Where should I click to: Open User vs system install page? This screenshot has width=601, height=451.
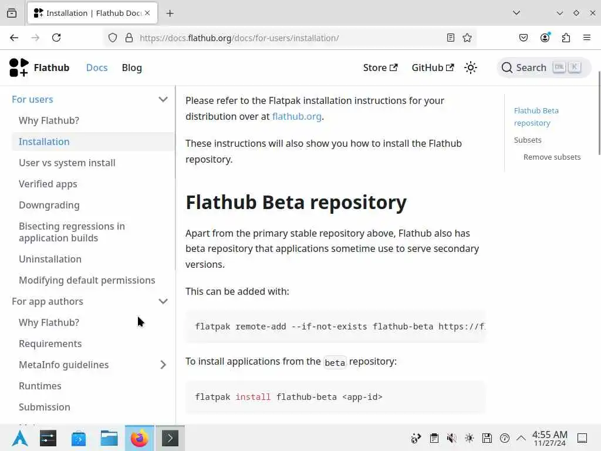67,163
